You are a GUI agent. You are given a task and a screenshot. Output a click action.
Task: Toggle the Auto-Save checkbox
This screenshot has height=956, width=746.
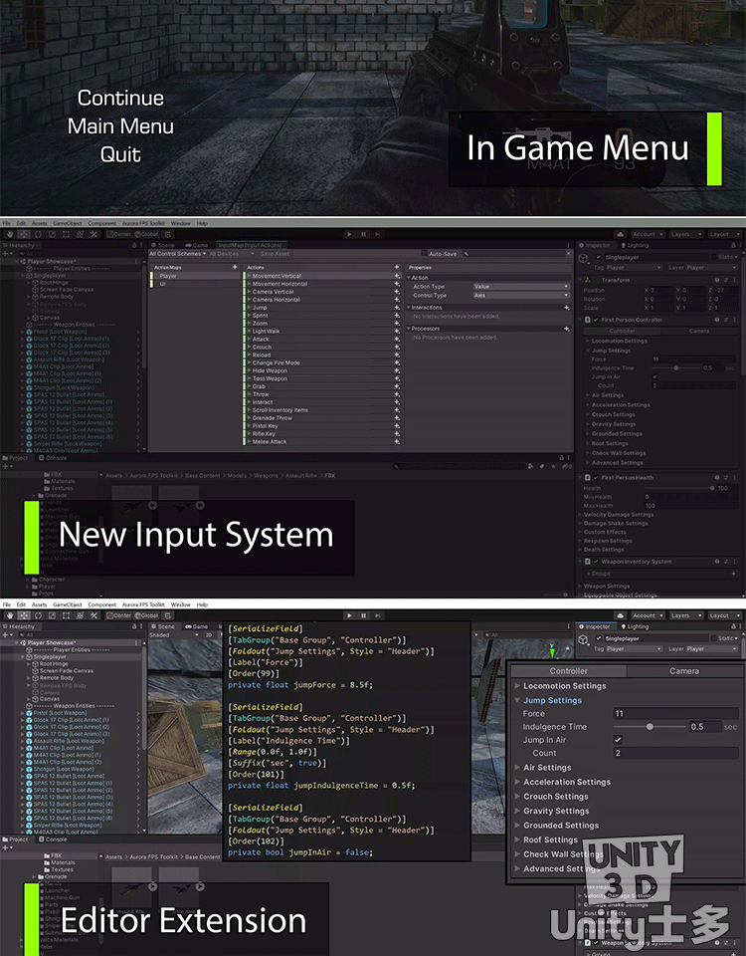pyautogui.click(x=425, y=254)
